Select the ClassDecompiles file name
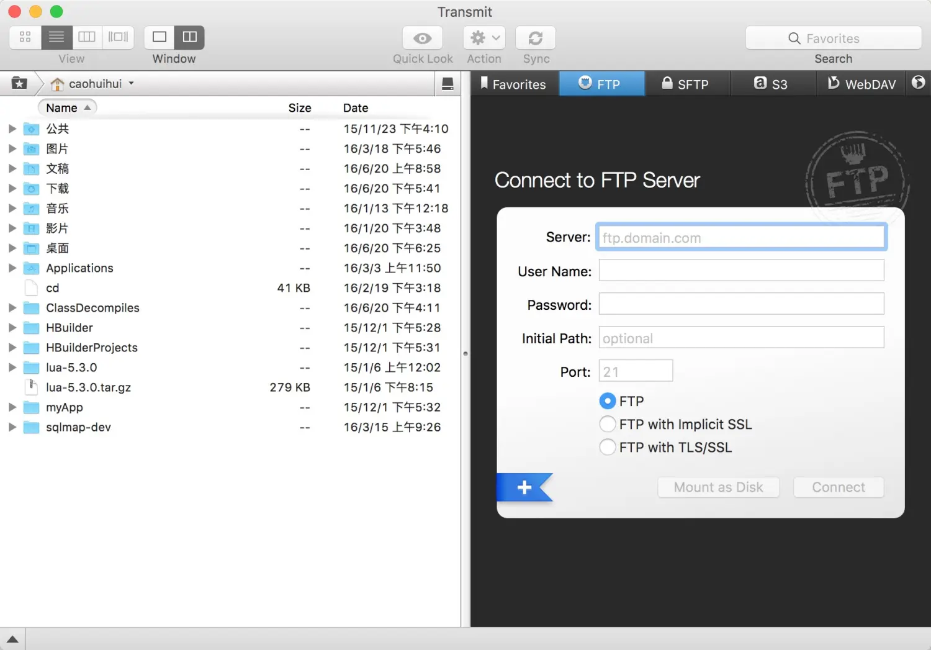 coord(92,307)
